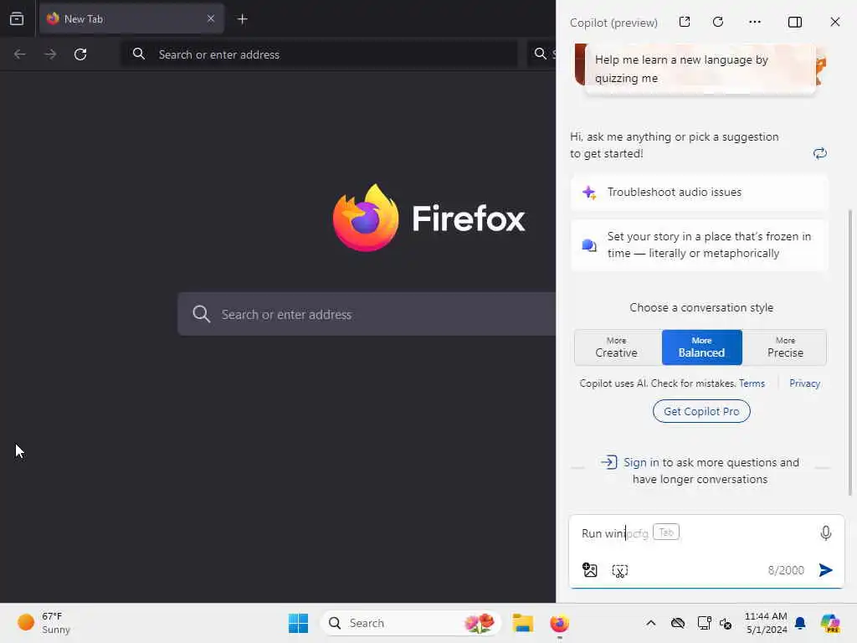The height and width of the screenshot is (643, 857).
Task: Click the search magnifier beside address bar
Action: [x=541, y=54]
